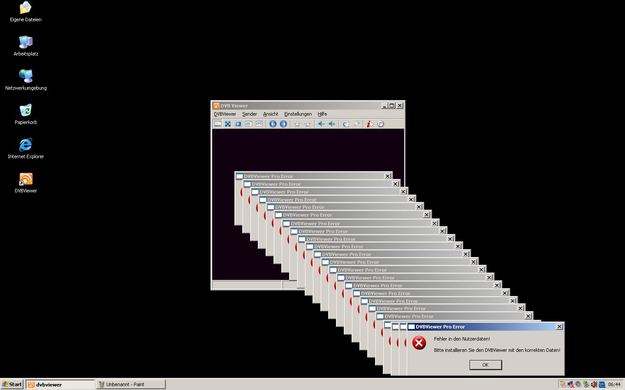The height and width of the screenshot is (390, 625).
Task: Go to next channel with blue right arrow
Action: (x=283, y=124)
